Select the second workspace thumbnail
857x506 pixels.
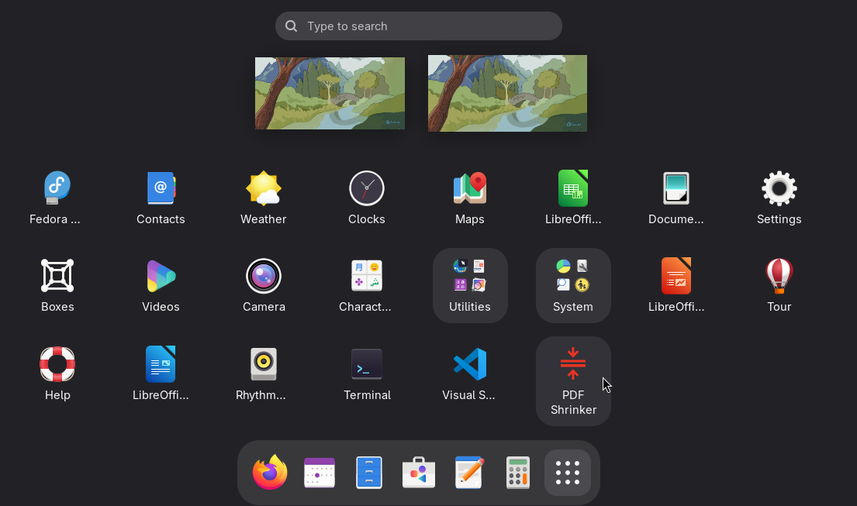tap(507, 93)
